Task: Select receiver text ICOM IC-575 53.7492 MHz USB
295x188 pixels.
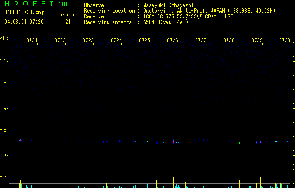Action: pyautogui.click(x=188, y=16)
